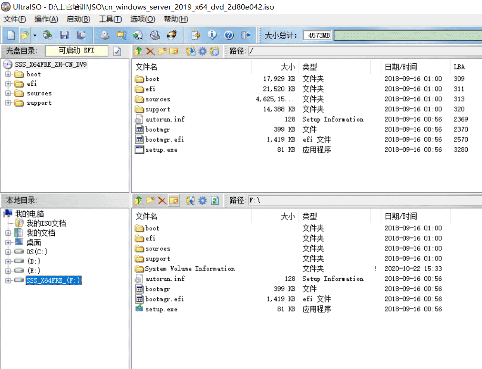Expand the 桌面 node in local tree
The image size is (482, 369).
point(8,242)
